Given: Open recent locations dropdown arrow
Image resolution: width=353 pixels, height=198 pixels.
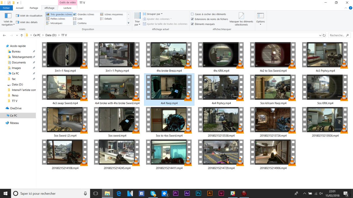Looking at the screenshot, I should (x=17, y=35).
